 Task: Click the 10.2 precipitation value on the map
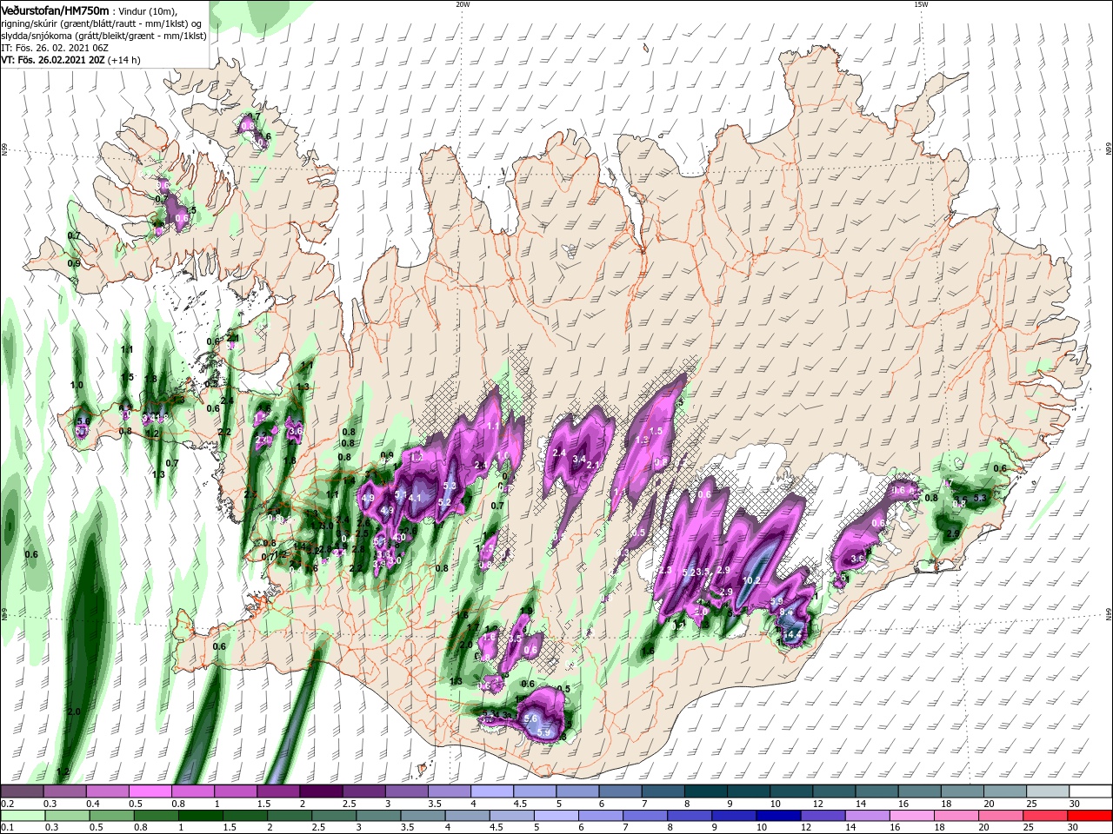click(x=752, y=580)
